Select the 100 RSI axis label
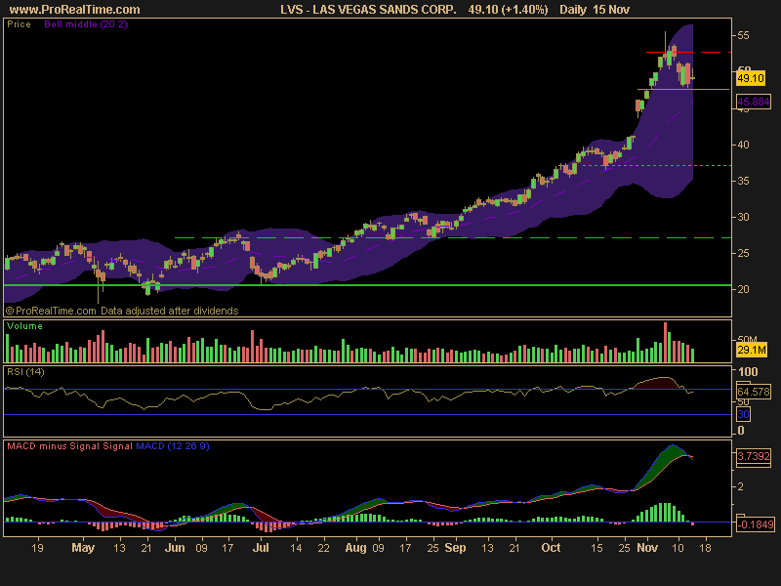781x586 pixels. [x=748, y=372]
